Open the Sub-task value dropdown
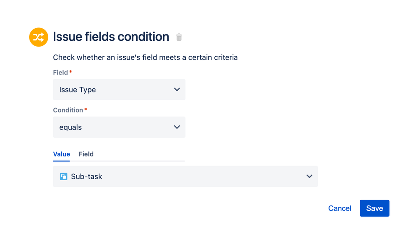 tap(185, 176)
